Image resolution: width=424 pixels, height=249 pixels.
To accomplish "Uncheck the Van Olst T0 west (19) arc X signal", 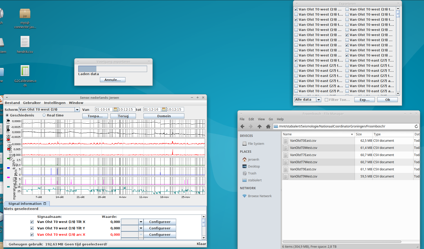I will click(x=32, y=235).
